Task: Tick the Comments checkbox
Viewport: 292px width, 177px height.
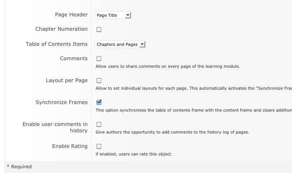Action: [99, 59]
